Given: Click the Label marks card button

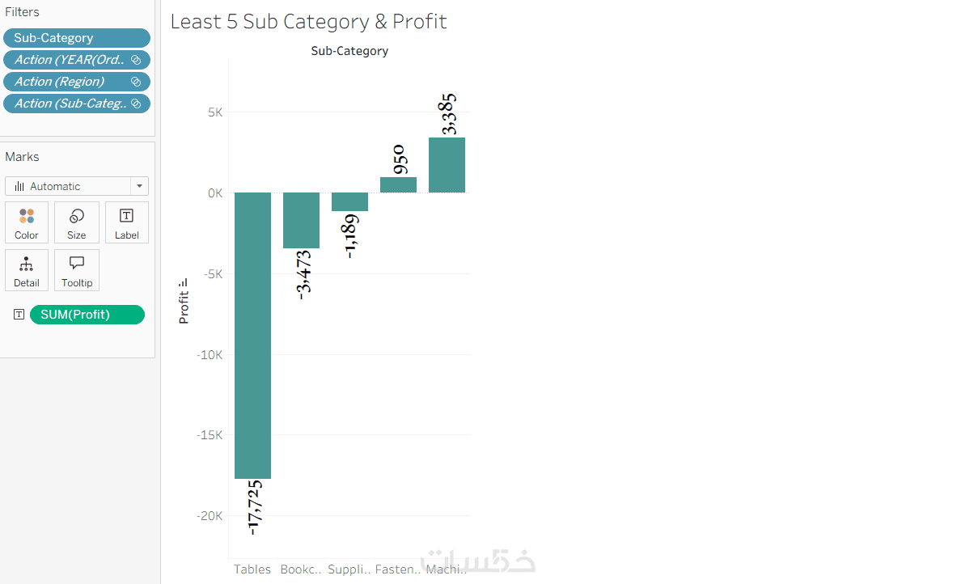Looking at the screenshot, I should (x=126, y=222).
